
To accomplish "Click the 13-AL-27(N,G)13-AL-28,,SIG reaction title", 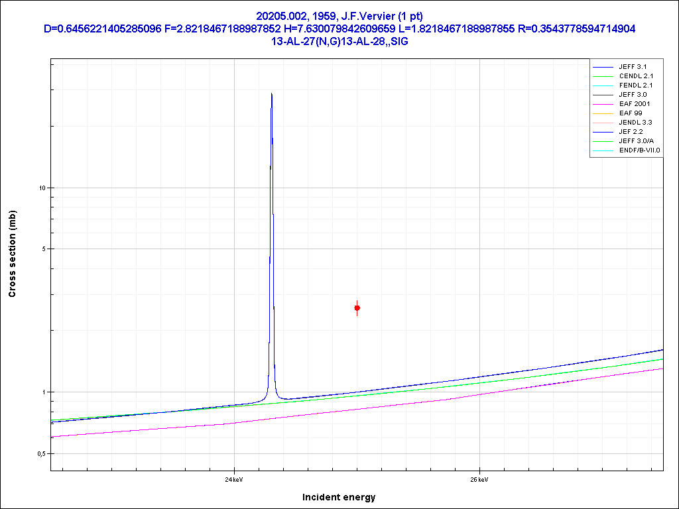I will pos(339,40).
